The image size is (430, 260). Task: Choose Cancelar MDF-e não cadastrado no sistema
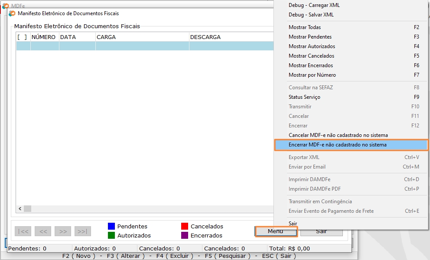(x=338, y=135)
